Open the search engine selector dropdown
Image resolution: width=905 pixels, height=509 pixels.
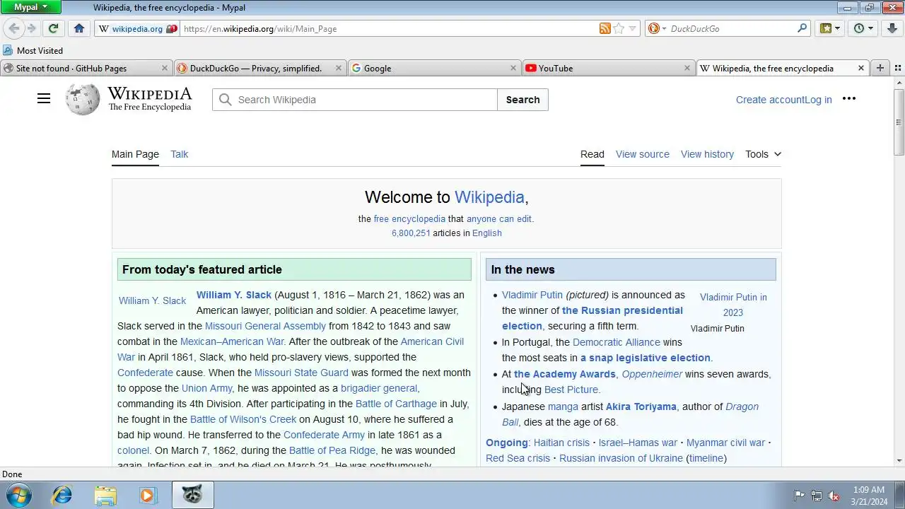(x=657, y=28)
